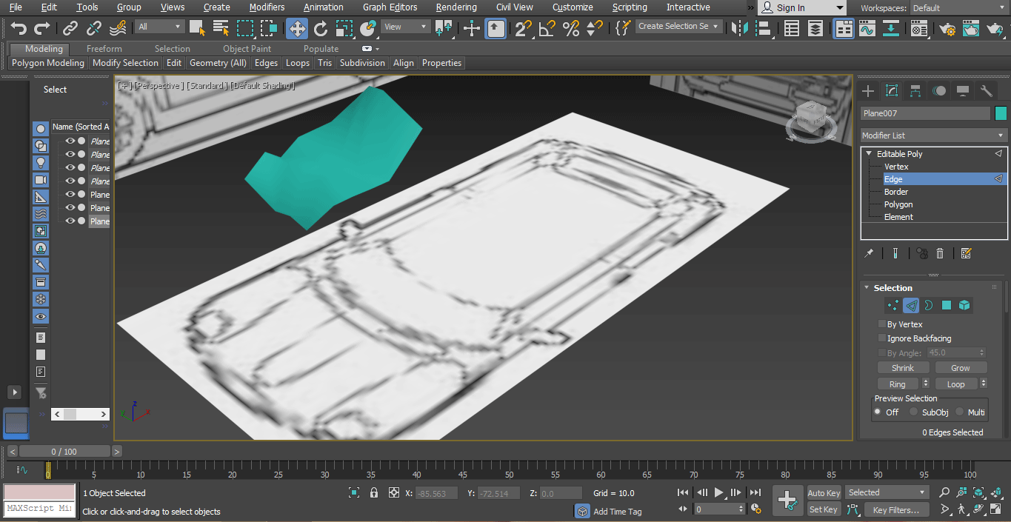Viewport: 1011px width, 522px height.
Task: Open the Rendering menu
Action: (456, 7)
